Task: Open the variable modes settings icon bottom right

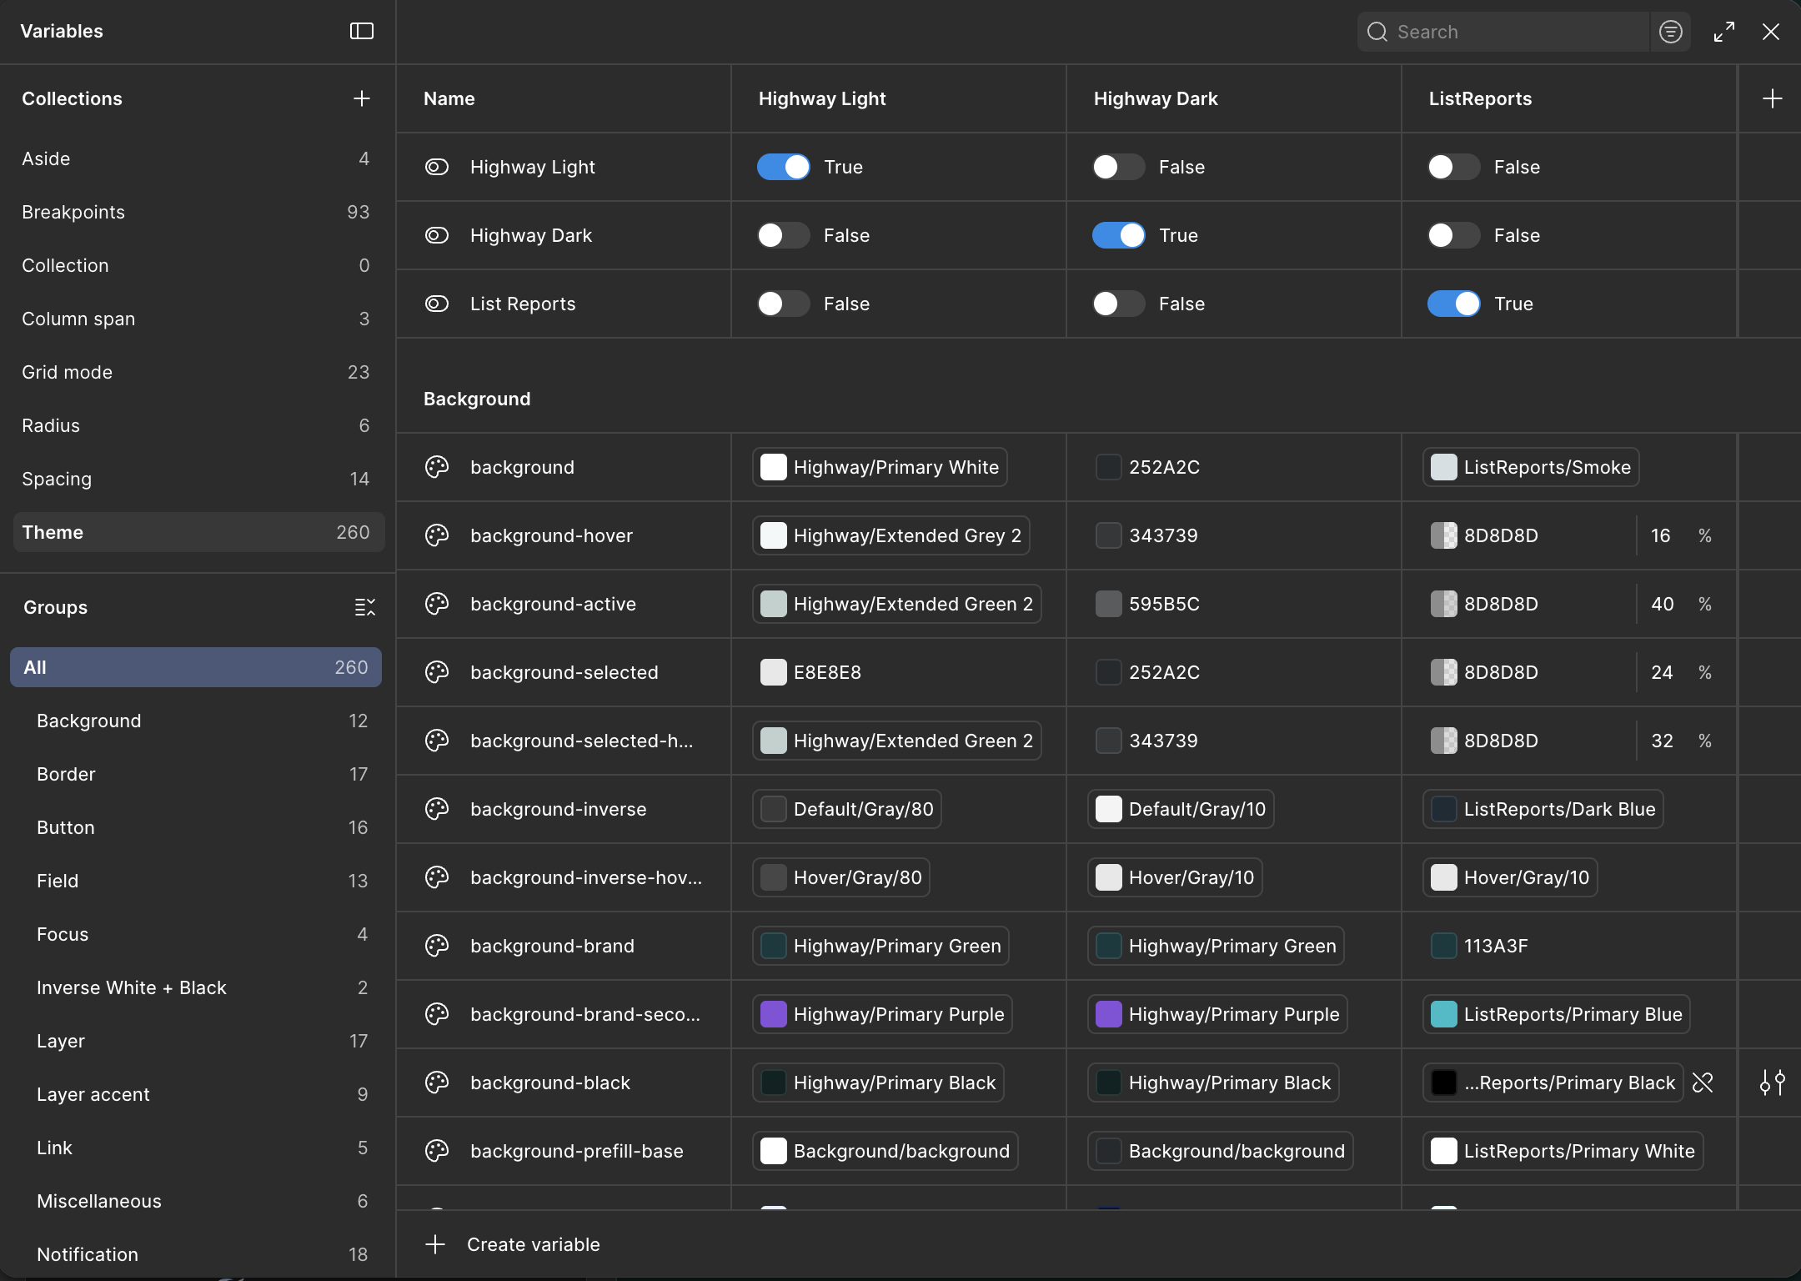Action: [x=1773, y=1083]
